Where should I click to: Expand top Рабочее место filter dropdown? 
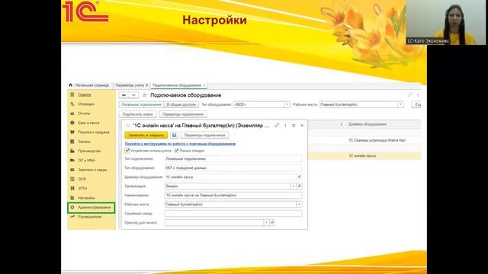pos(400,105)
